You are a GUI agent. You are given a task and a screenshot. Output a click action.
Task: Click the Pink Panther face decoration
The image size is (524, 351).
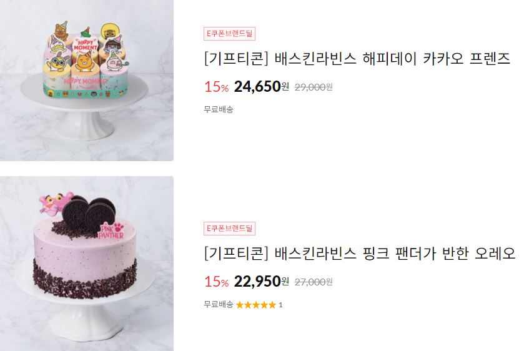click(x=54, y=202)
